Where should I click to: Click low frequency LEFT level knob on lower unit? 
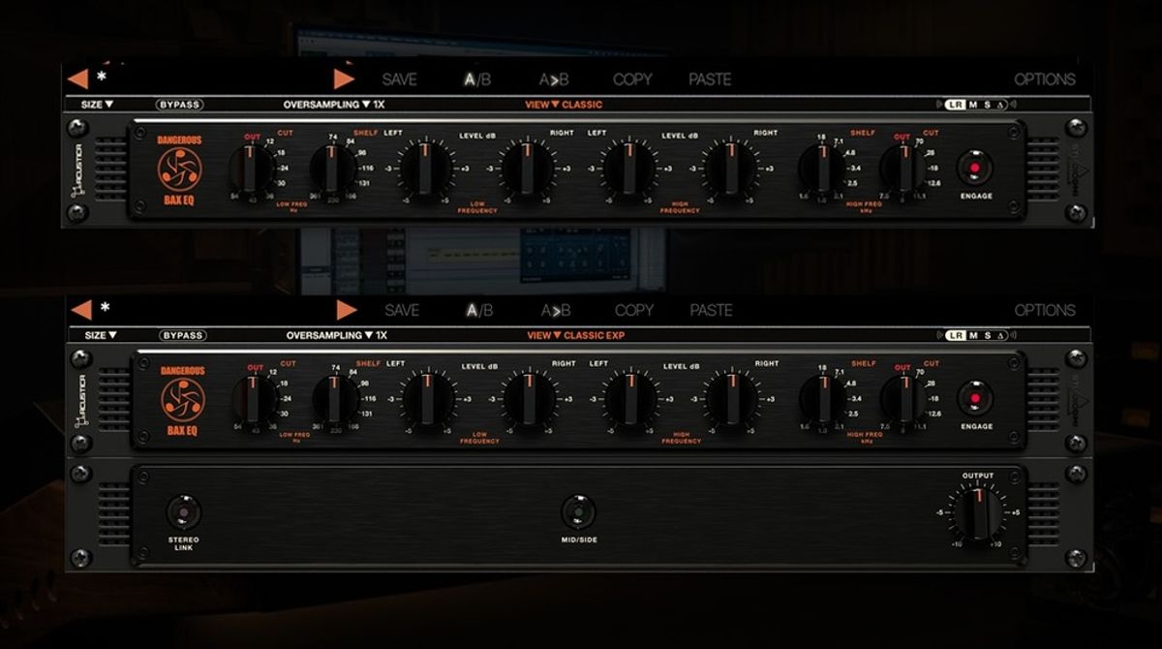(x=428, y=399)
